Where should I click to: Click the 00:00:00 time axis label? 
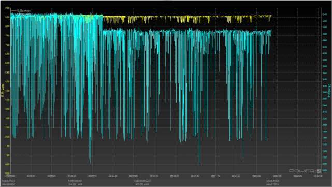coord(10,176)
